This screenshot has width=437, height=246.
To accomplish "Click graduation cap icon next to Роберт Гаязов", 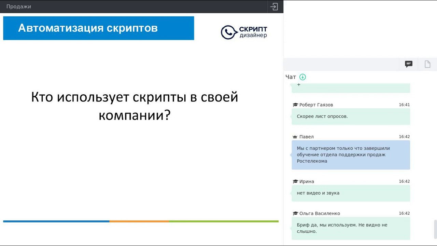I will coord(295,105).
